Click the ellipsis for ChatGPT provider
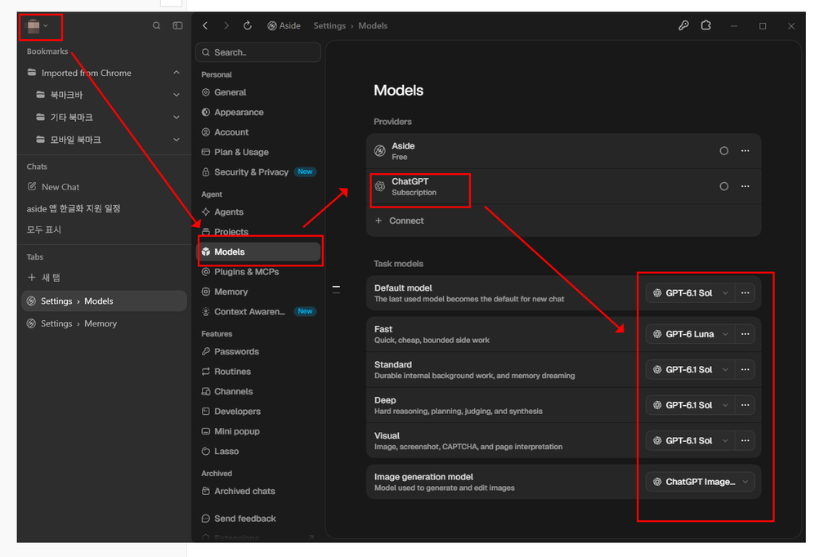This screenshot has height=557, width=837. point(745,186)
